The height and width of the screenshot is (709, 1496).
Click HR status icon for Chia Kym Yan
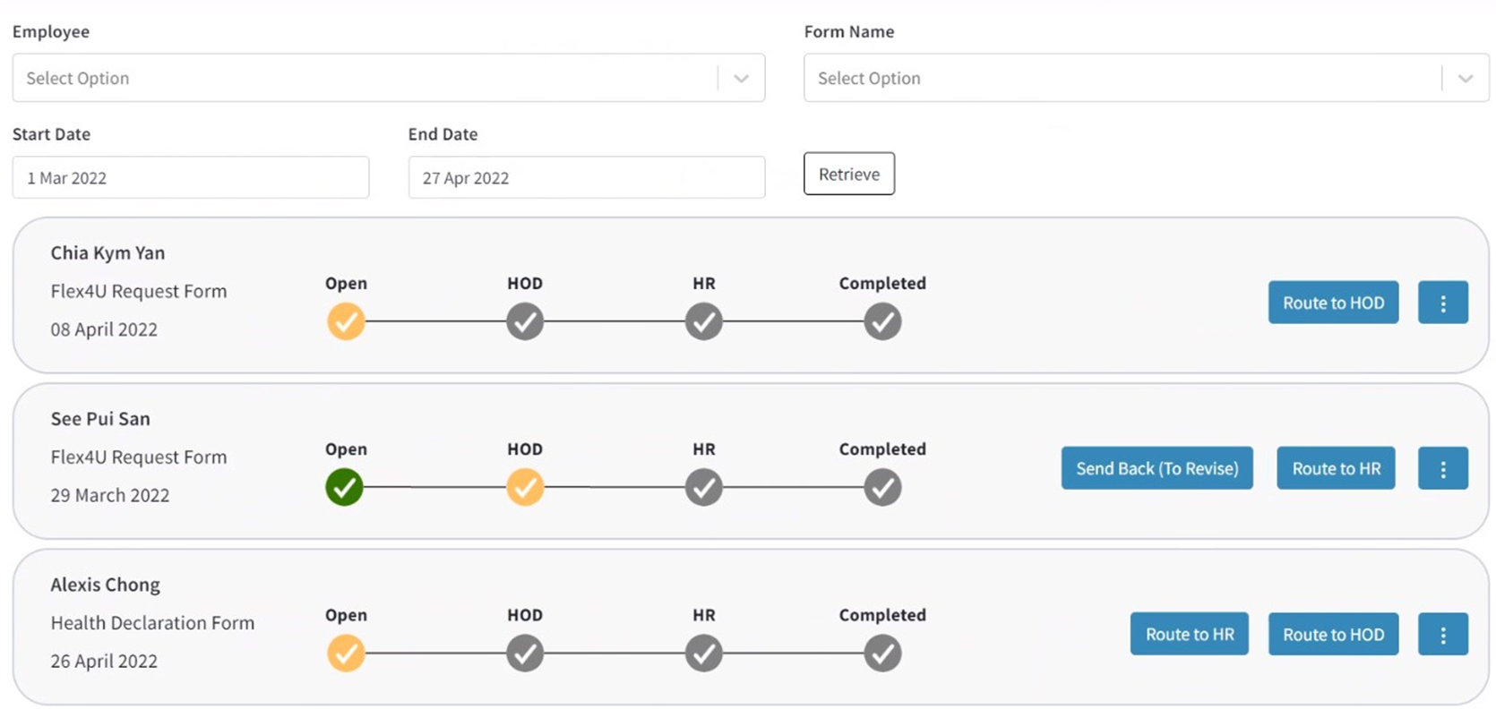click(704, 321)
